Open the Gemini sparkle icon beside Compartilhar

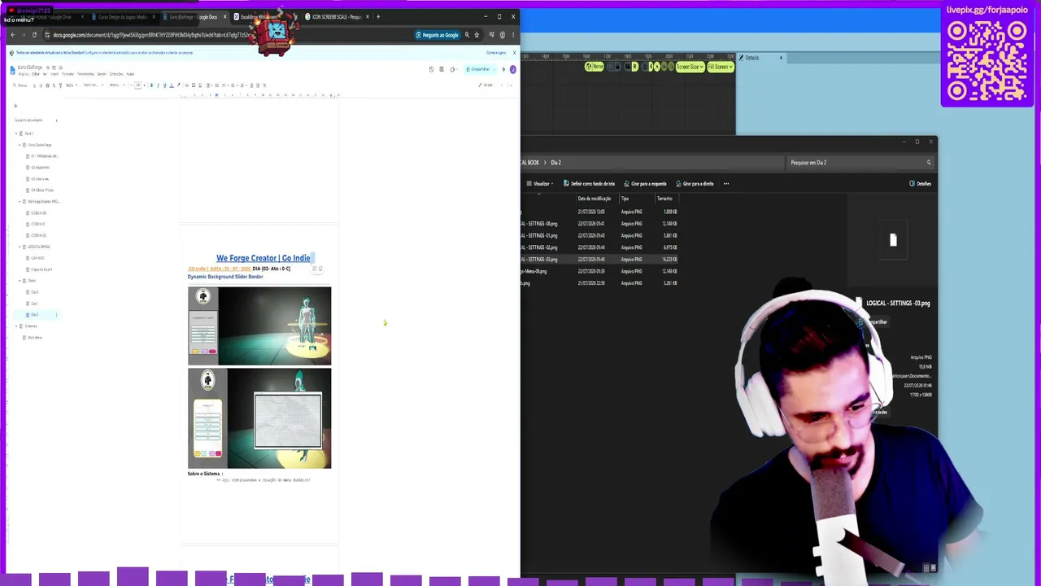503,69
